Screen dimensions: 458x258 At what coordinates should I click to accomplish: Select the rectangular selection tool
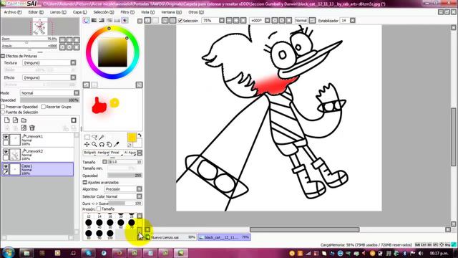pyautogui.click(x=87, y=137)
